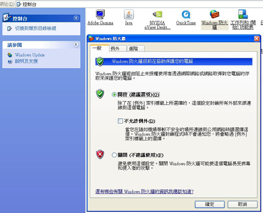Switch to the 一般 tab
Viewport: 263px width, 213px height.
click(99, 48)
